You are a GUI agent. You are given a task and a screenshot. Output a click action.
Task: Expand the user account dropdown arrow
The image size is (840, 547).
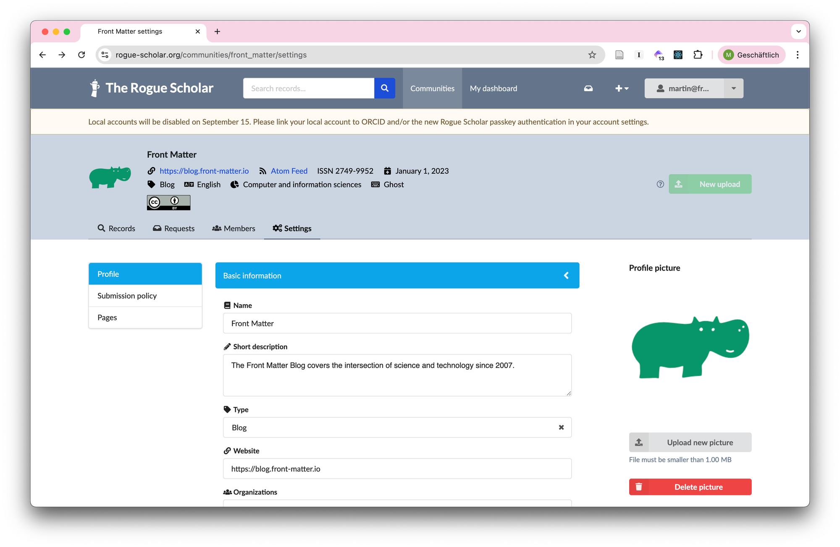(x=733, y=89)
